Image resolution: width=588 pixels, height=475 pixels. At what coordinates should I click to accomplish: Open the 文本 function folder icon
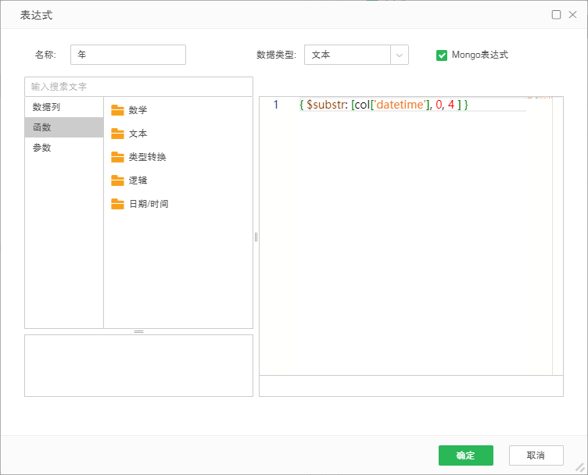pyautogui.click(x=118, y=134)
